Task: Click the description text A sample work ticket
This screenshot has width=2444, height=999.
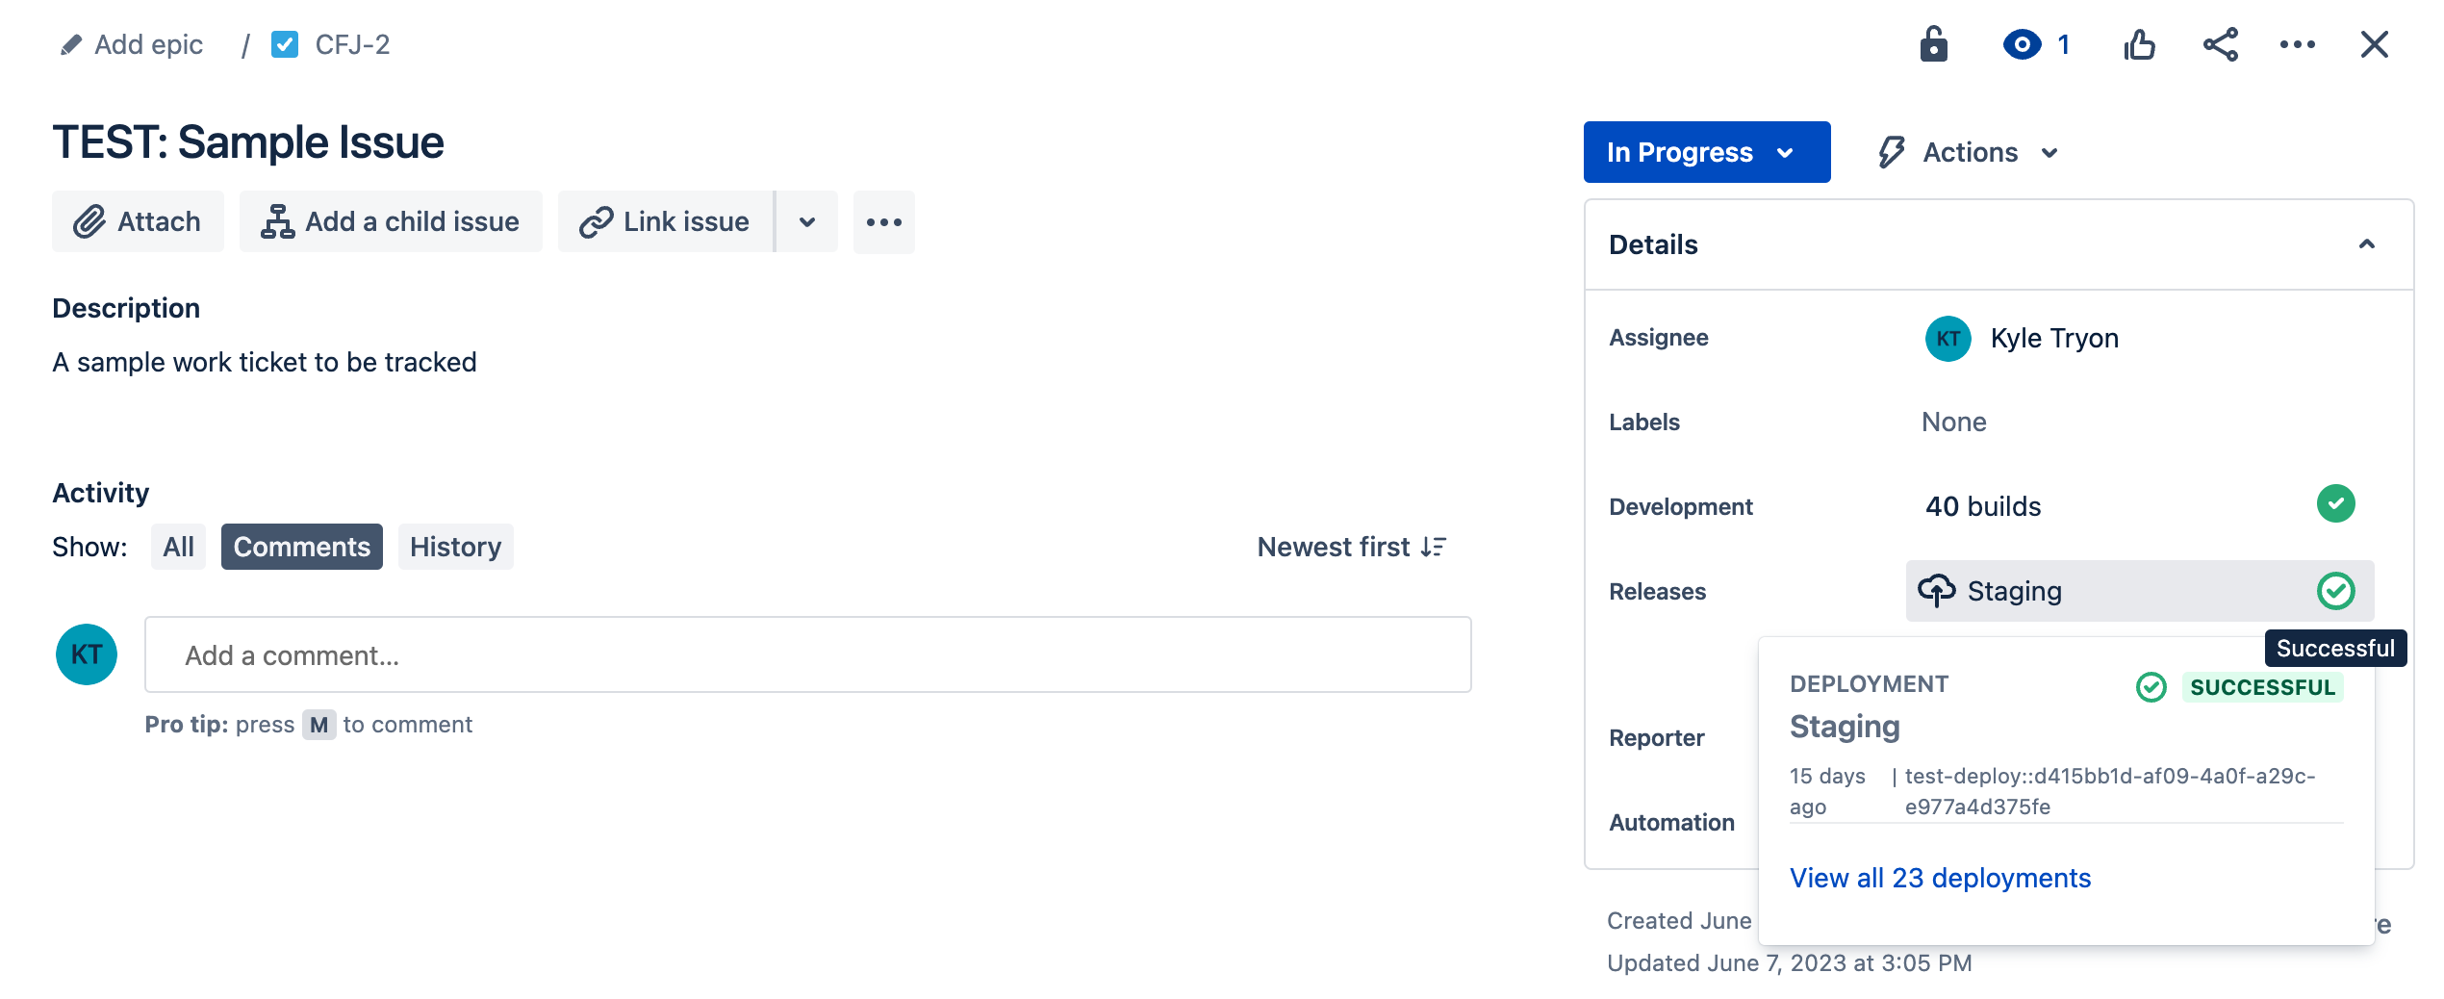Action: pyautogui.click(x=265, y=362)
